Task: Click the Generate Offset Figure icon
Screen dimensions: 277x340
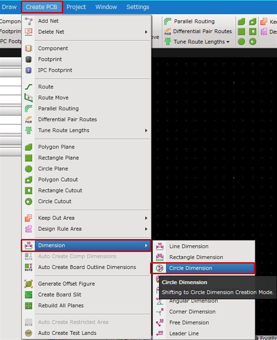Action: 29,283
